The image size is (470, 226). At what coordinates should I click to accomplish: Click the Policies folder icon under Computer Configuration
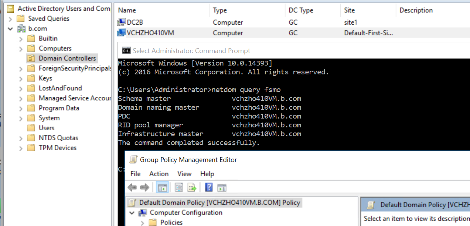click(x=153, y=222)
